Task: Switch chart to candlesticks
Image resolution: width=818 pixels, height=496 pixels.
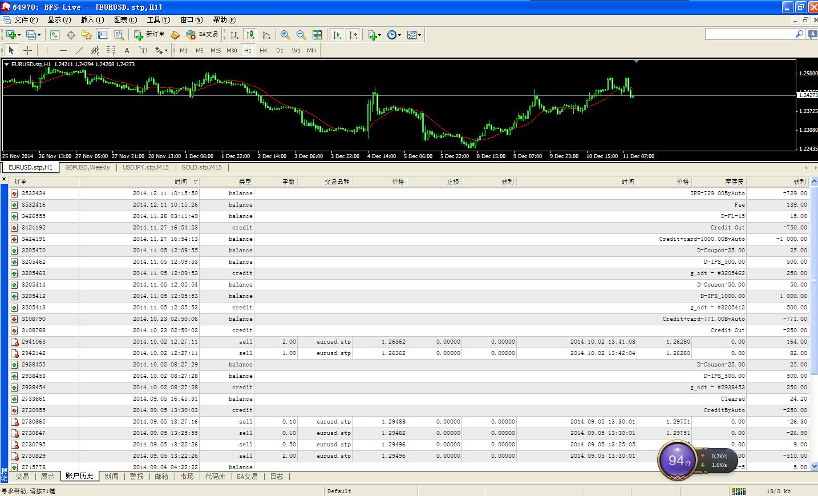Action: point(250,35)
